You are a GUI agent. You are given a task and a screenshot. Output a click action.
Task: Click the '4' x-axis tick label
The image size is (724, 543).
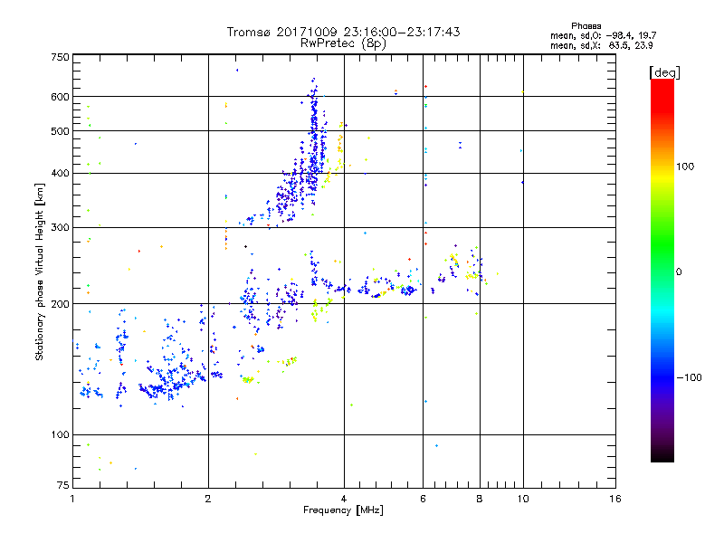point(344,499)
